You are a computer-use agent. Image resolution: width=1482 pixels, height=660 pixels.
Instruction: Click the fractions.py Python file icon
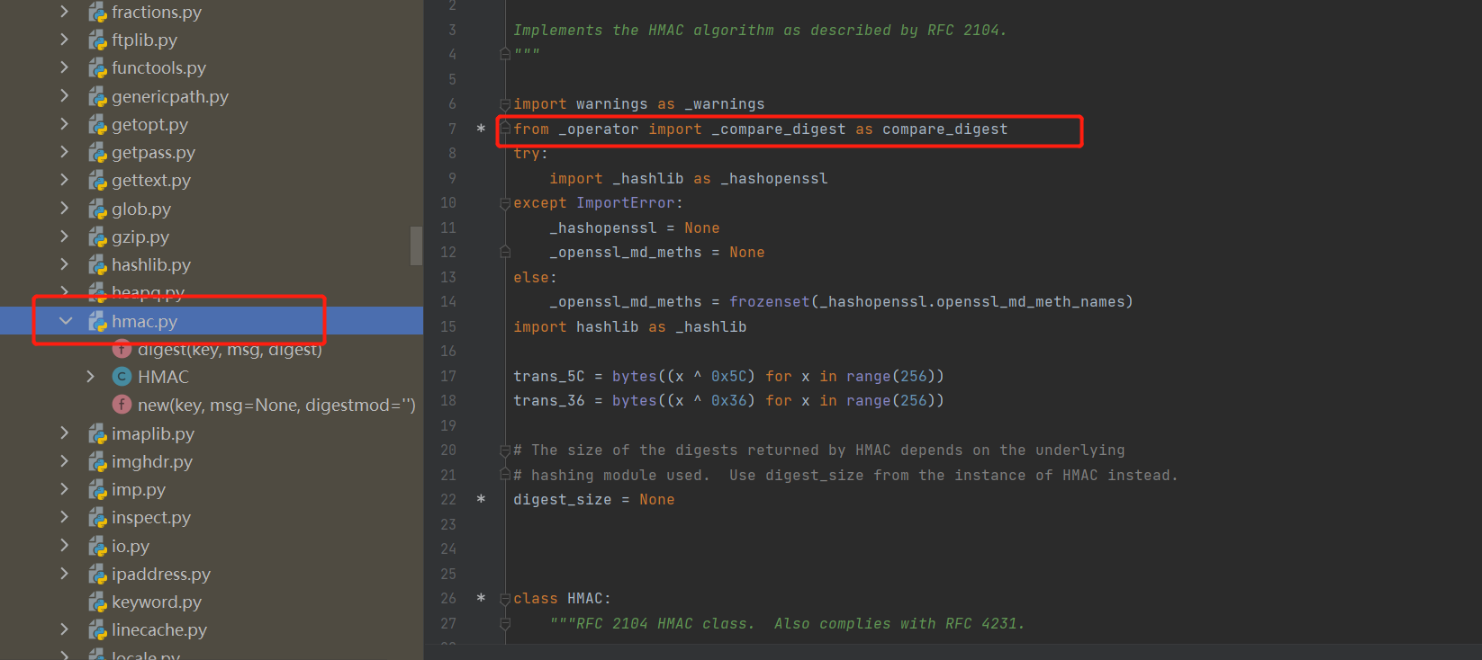coord(97,13)
